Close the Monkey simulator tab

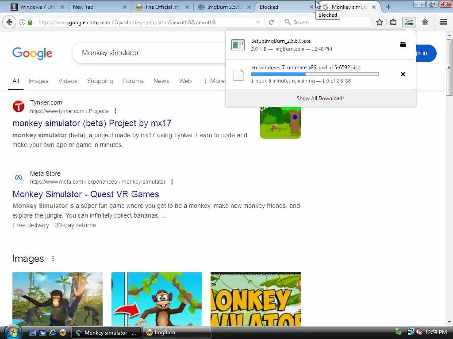[x=374, y=7]
